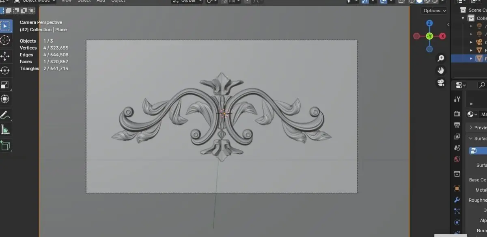Select the Measure tool
This screenshot has width=487, height=237.
pyautogui.click(x=5, y=130)
